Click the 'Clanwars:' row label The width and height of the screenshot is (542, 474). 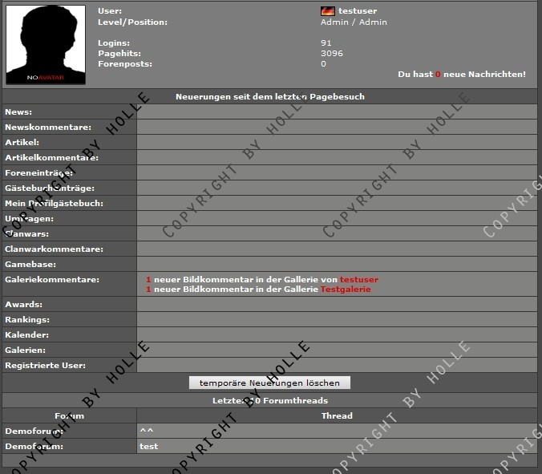[x=26, y=233]
